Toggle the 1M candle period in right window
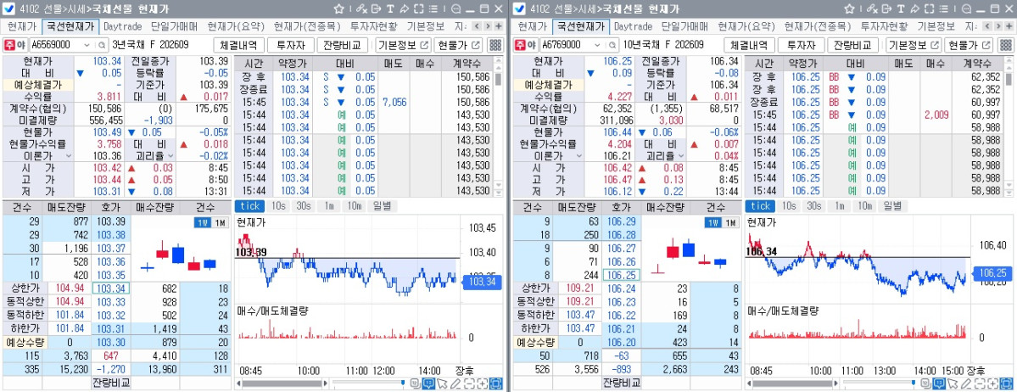This screenshot has height=392, width=1017. (729, 222)
